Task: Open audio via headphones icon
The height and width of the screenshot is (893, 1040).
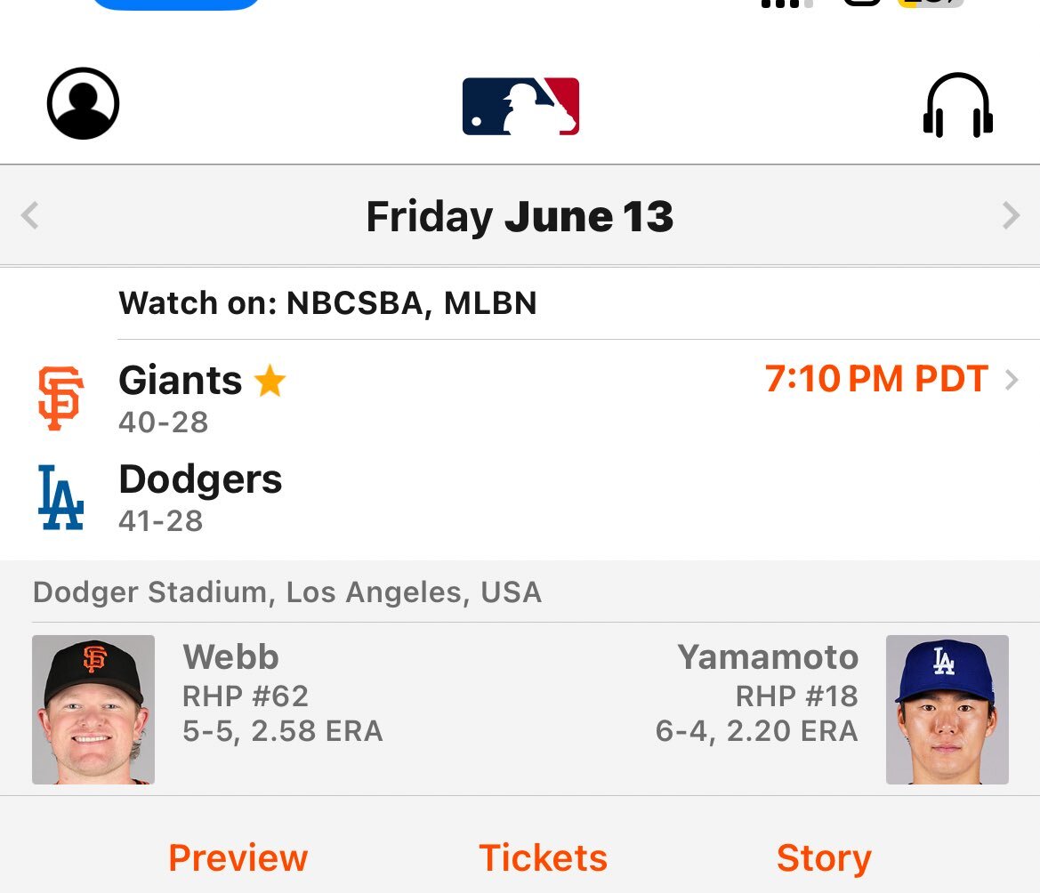Action: (958, 105)
